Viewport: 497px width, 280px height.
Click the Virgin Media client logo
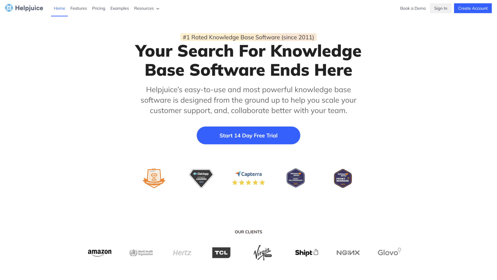tap(262, 252)
